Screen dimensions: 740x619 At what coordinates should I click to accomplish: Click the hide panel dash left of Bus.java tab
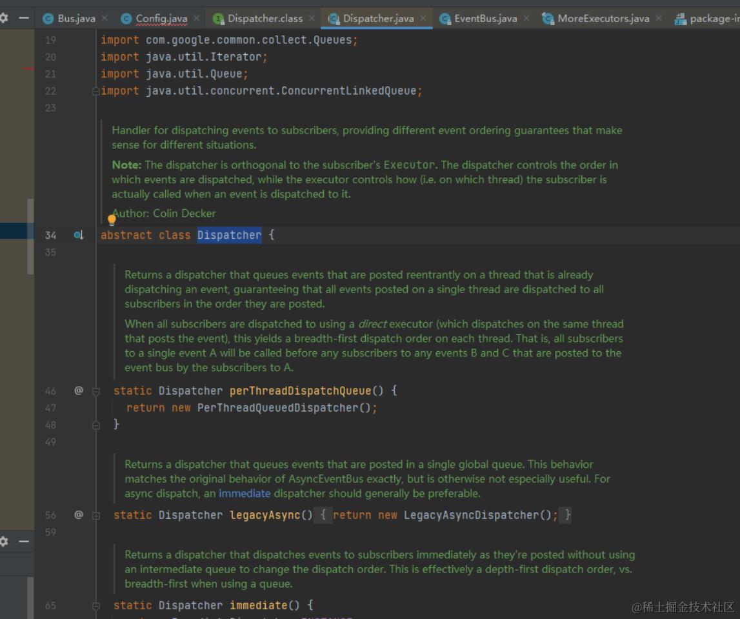[24, 18]
